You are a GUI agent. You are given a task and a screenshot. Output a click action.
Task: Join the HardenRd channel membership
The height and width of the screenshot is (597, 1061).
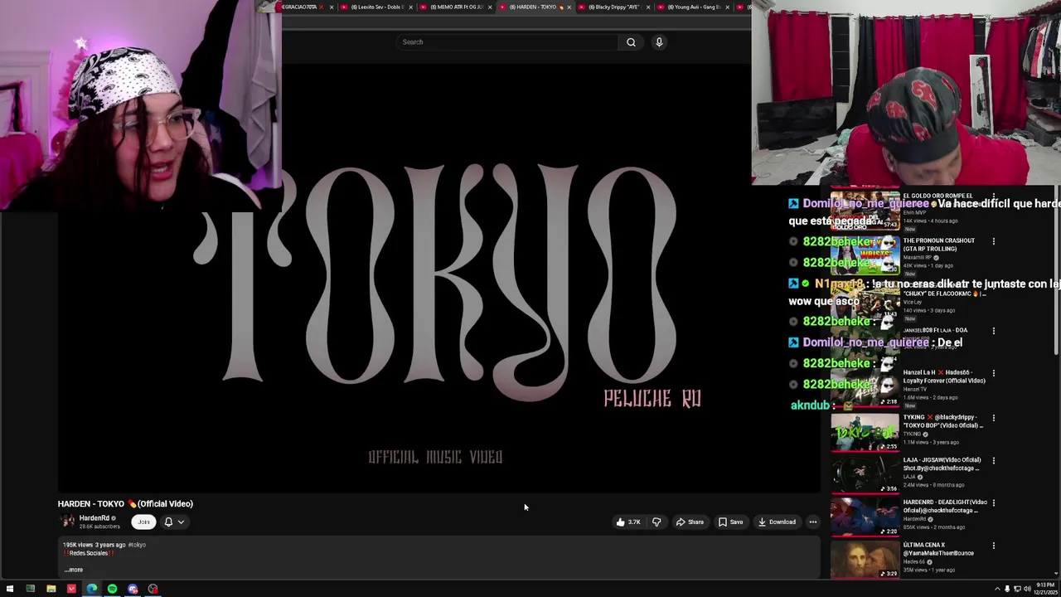[x=143, y=522]
